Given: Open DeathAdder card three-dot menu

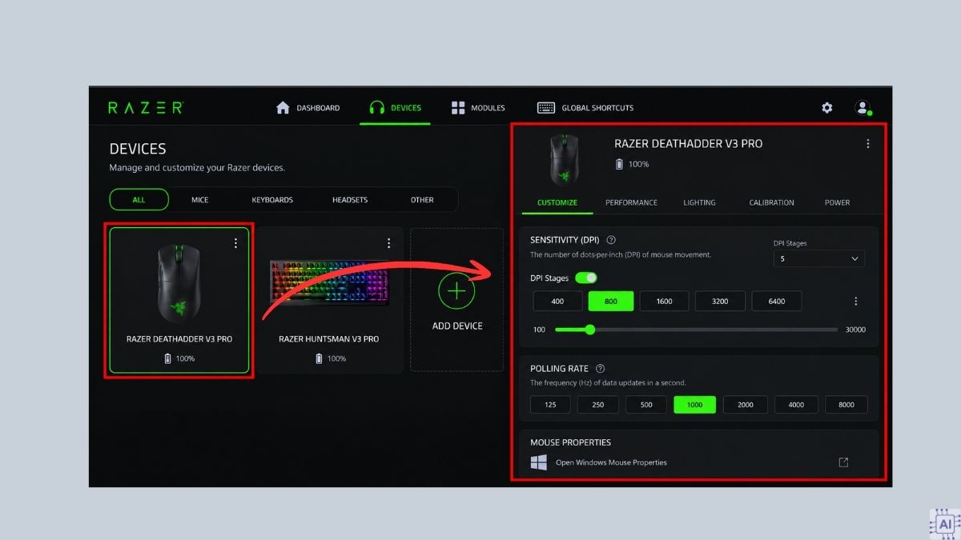Looking at the screenshot, I should coord(235,243).
